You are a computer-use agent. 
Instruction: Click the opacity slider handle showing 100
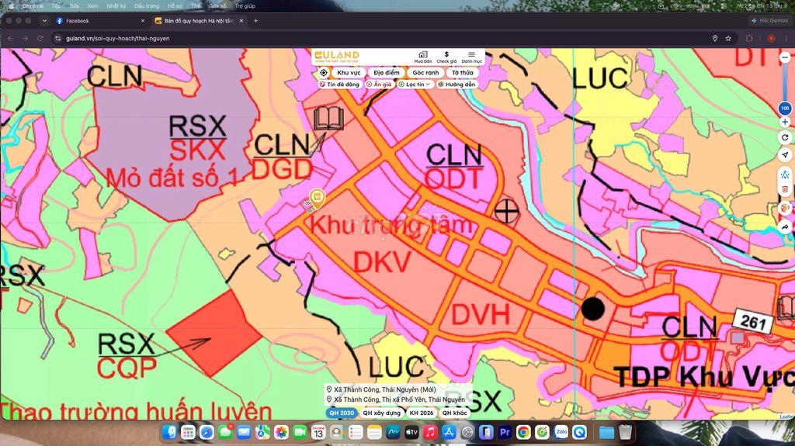[785, 108]
